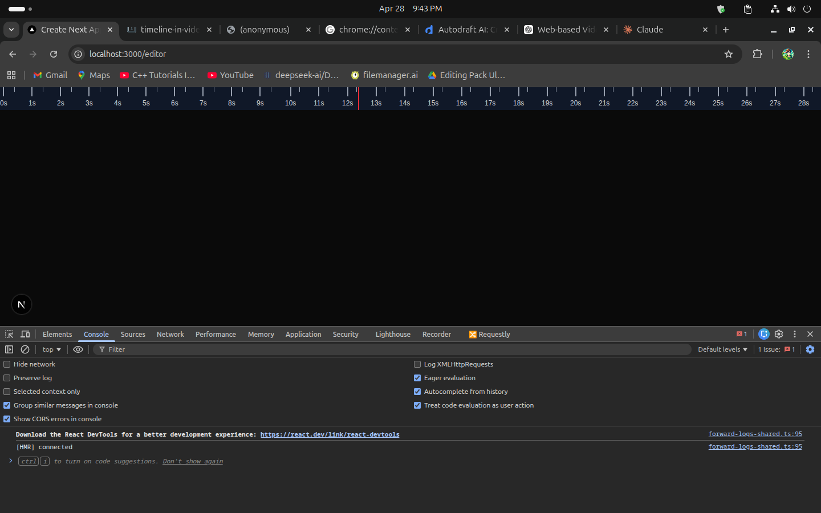Open the top JavaScript context dropdown
Viewport: 821px width, 513px height.
[x=51, y=349]
